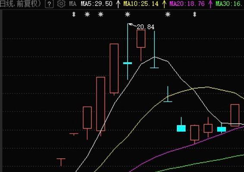Select the MA5:29.50 indicator value

coord(97,4)
